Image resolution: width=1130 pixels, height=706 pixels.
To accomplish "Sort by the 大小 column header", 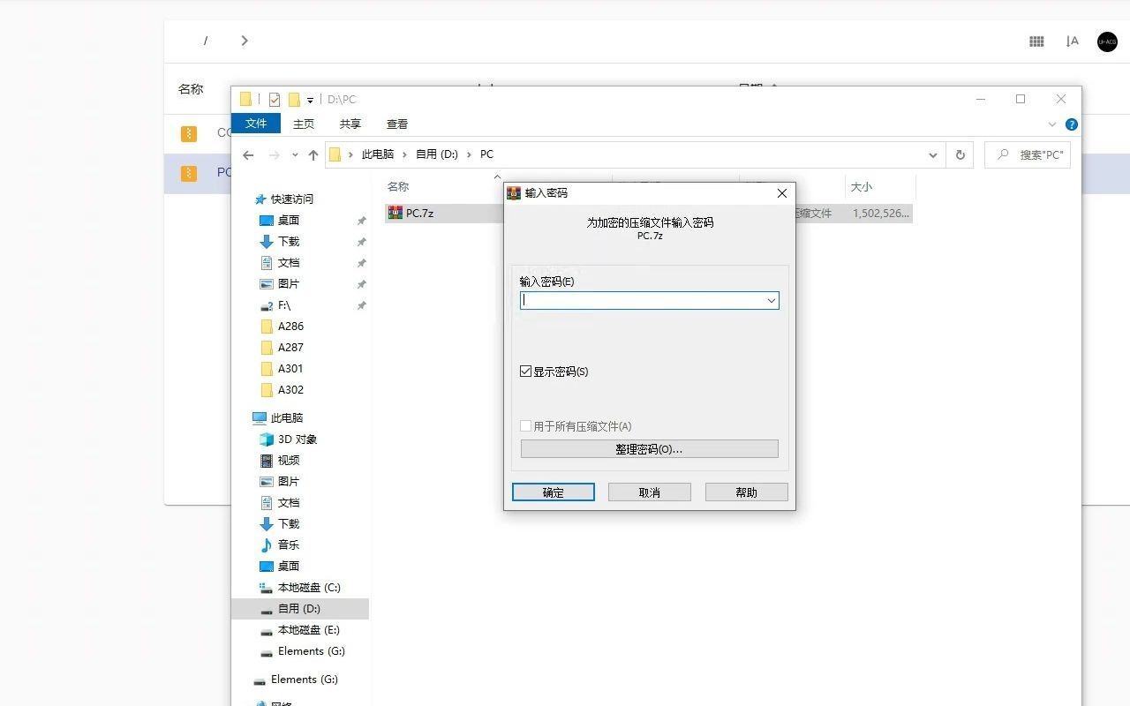I will pos(862,186).
